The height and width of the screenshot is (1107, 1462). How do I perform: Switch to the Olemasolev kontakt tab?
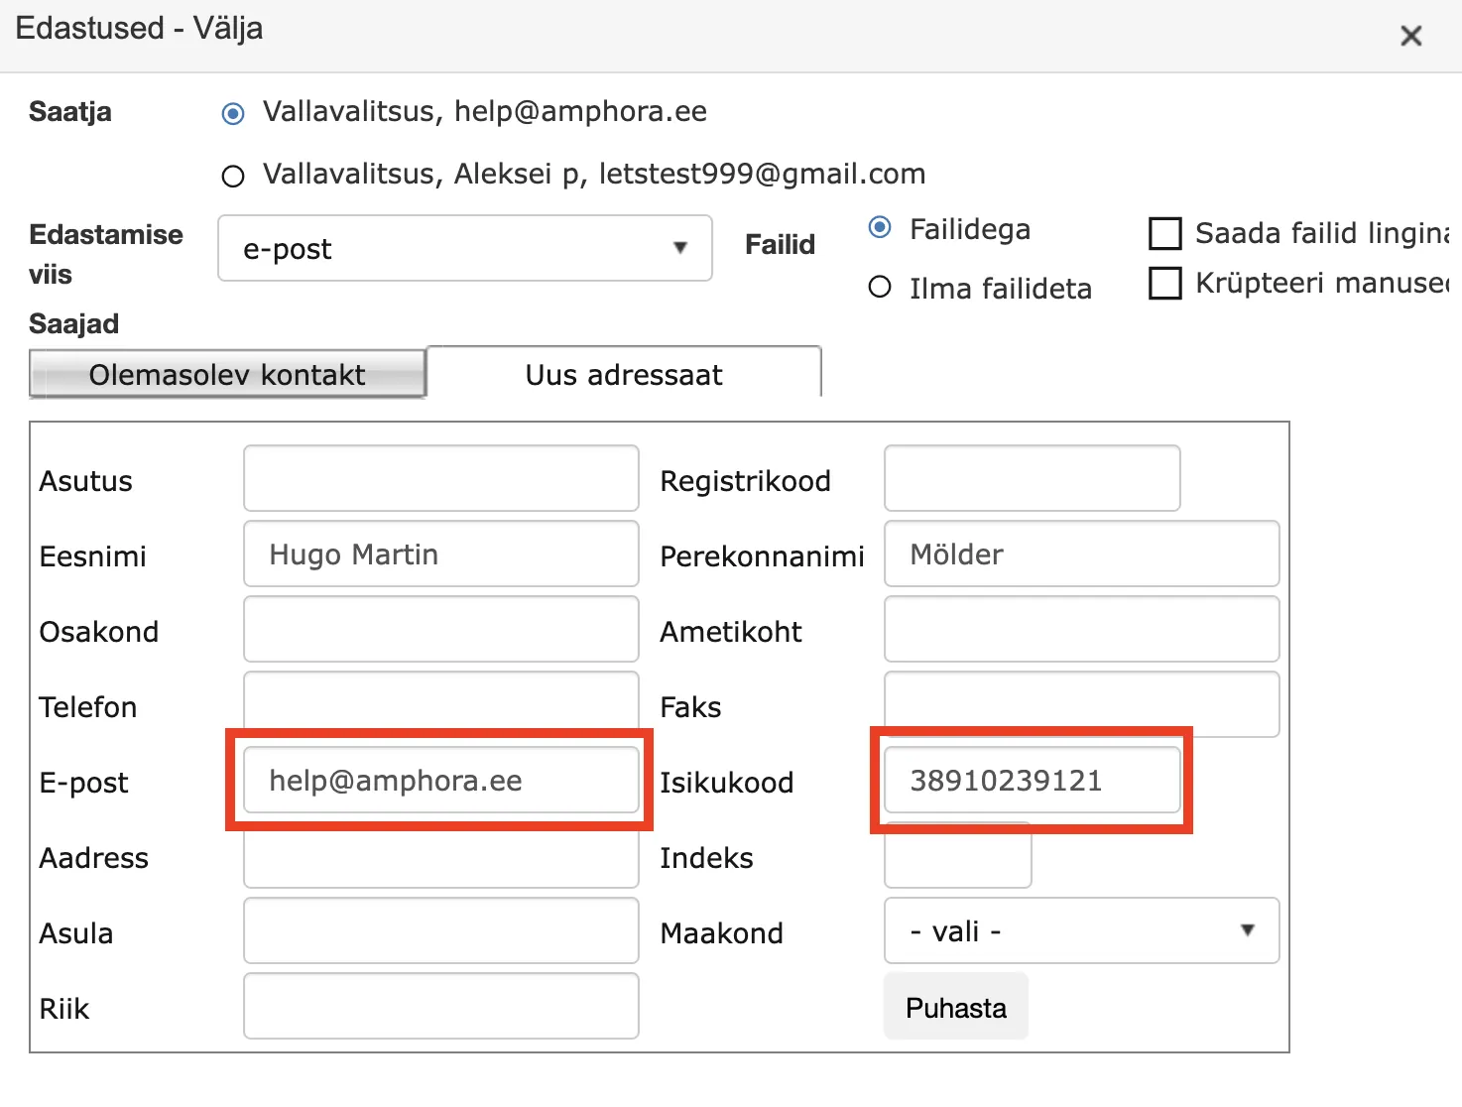pyautogui.click(x=228, y=374)
